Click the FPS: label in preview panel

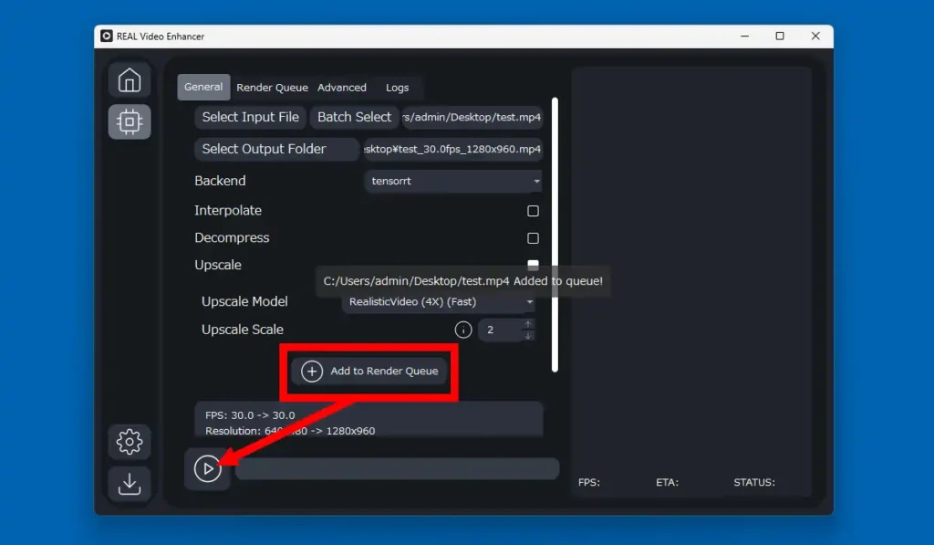pos(588,482)
